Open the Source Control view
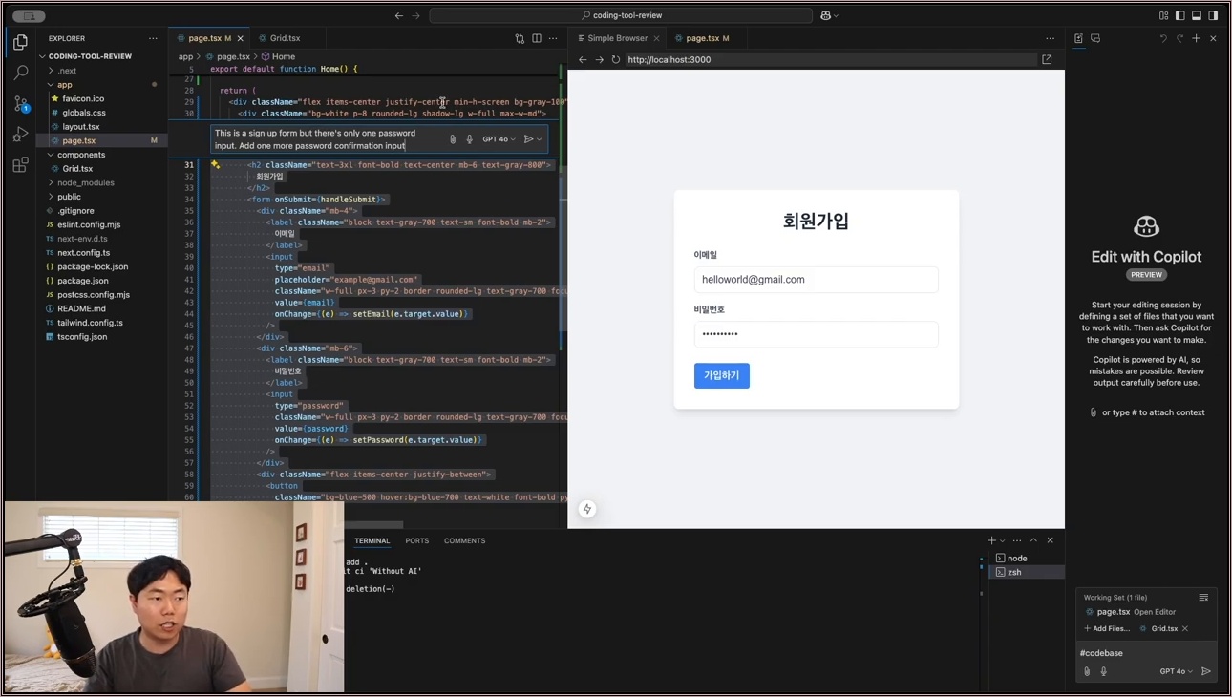 click(20, 103)
